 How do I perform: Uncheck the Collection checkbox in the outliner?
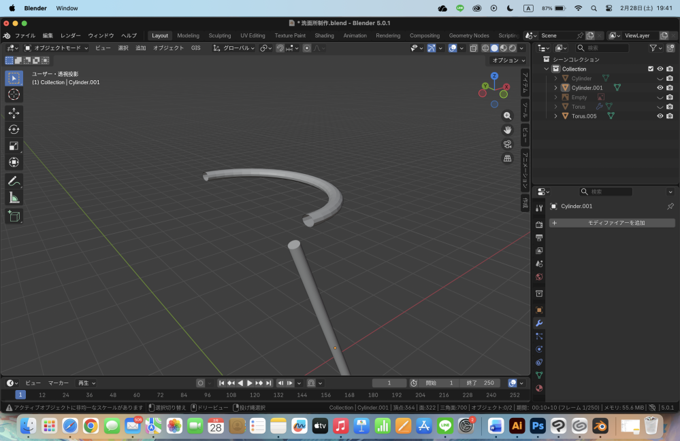pyautogui.click(x=651, y=69)
